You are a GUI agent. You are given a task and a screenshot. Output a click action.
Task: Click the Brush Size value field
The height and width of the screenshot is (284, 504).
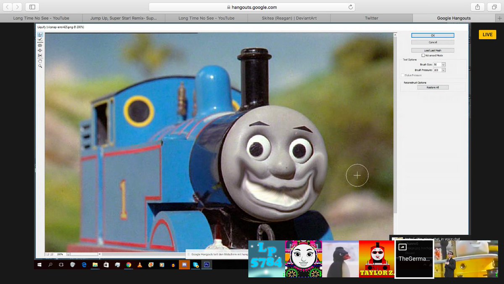point(437,64)
